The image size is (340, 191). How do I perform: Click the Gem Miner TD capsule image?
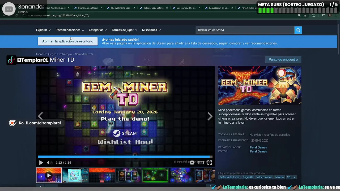point(260,85)
